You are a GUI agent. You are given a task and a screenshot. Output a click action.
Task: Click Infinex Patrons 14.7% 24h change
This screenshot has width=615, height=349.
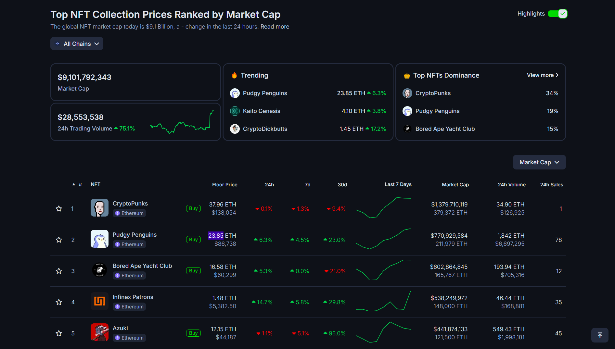tap(262, 302)
